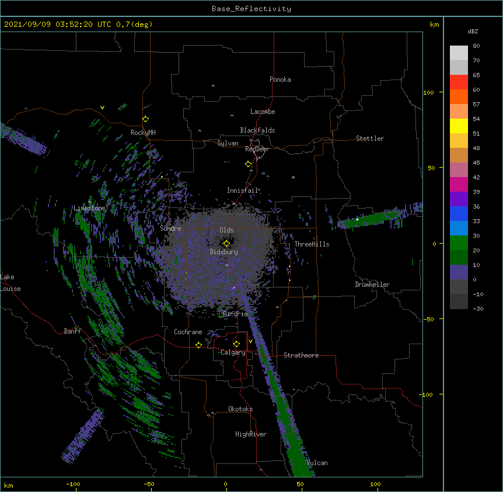Click the ThreeHills label
Viewport: 503px width, 492px height.
click(x=312, y=244)
